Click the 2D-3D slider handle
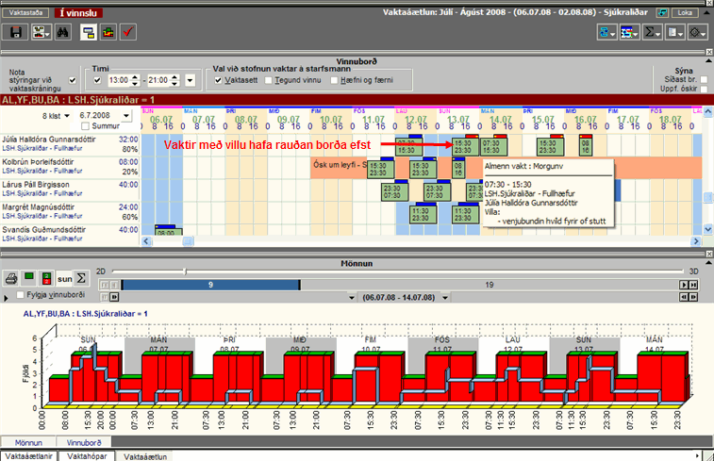 (185, 272)
